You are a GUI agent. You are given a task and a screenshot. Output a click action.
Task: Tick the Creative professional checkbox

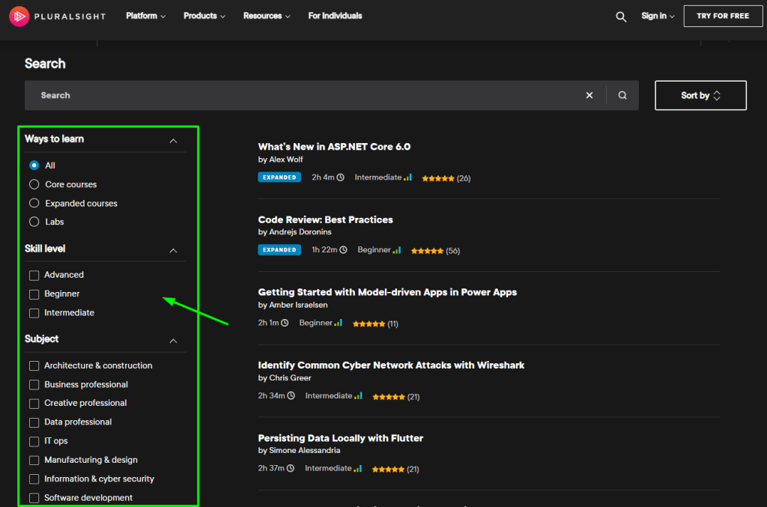click(34, 404)
